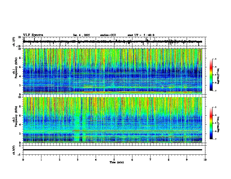Click the ch.2 colorbar "log(PSD)(V²/Hz)" label

(218, 125)
